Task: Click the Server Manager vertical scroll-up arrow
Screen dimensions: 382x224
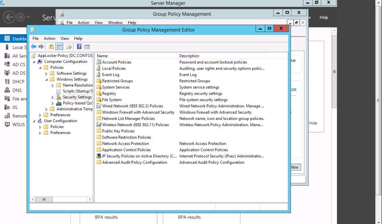Action: (334, 31)
